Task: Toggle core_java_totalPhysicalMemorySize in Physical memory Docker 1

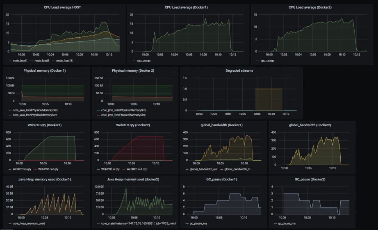Action: click(x=39, y=110)
